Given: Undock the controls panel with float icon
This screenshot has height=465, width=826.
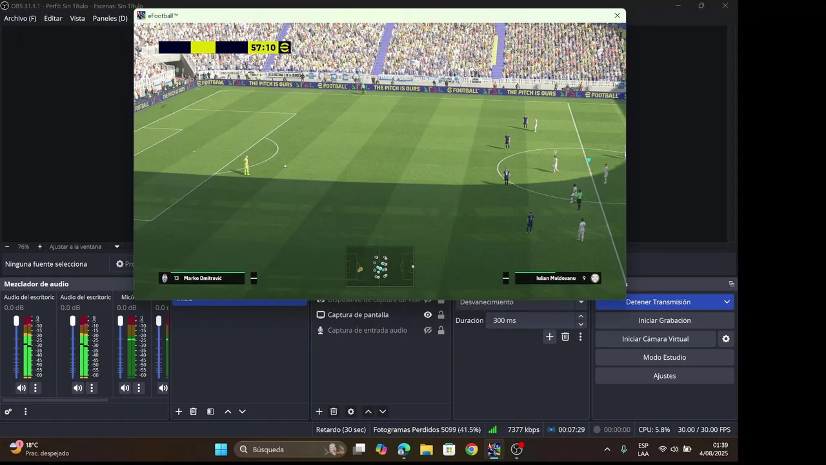Looking at the screenshot, I should coord(731,284).
